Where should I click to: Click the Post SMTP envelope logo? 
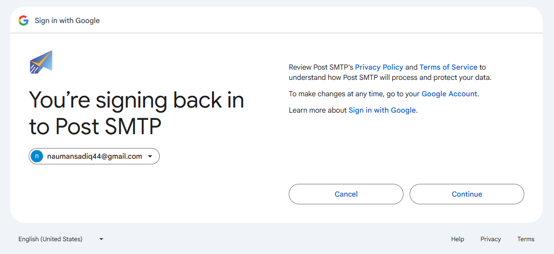click(x=41, y=62)
